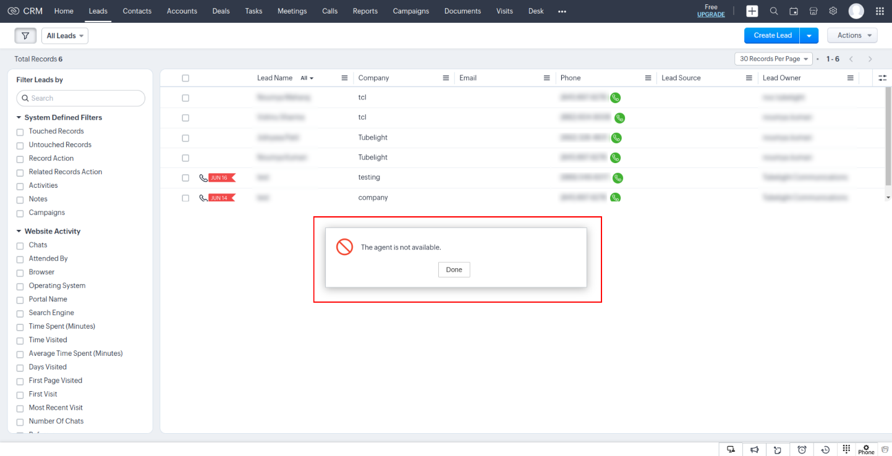Type in the filter Search field
The image size is (892, 456).
point(85,98)
